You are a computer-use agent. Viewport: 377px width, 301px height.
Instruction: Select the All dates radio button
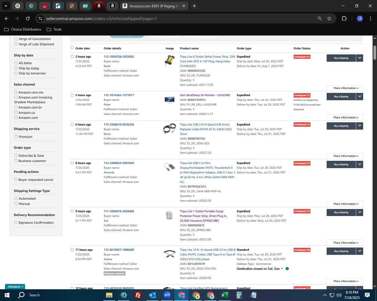(16, 63)
